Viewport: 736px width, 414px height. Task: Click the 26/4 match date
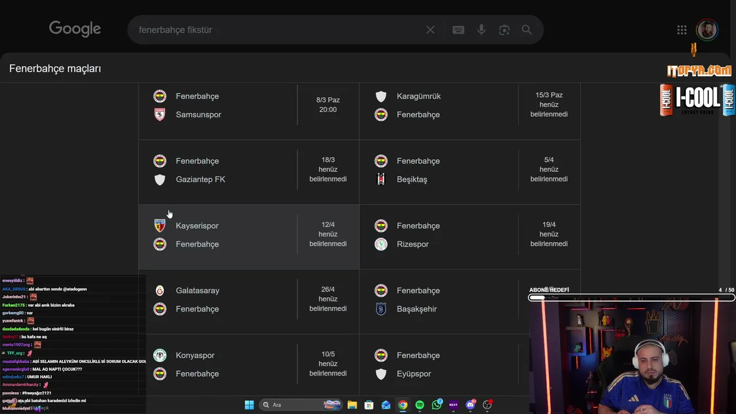(x=328, y=290)
